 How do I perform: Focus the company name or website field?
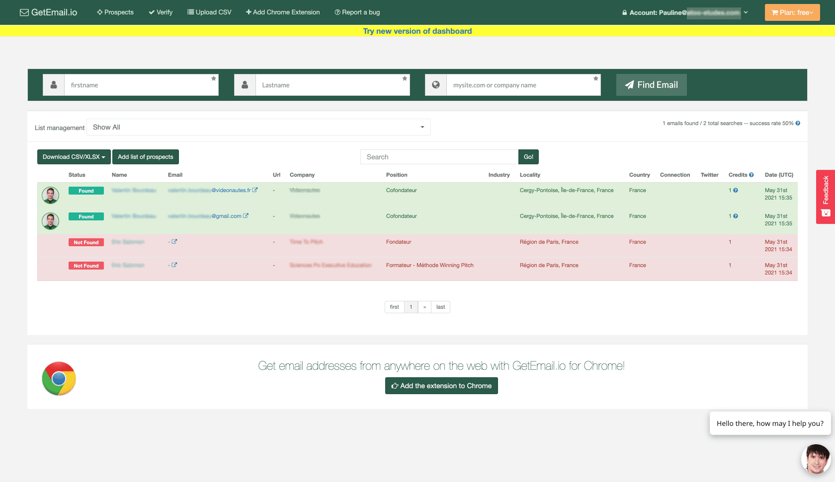point(524,85)
